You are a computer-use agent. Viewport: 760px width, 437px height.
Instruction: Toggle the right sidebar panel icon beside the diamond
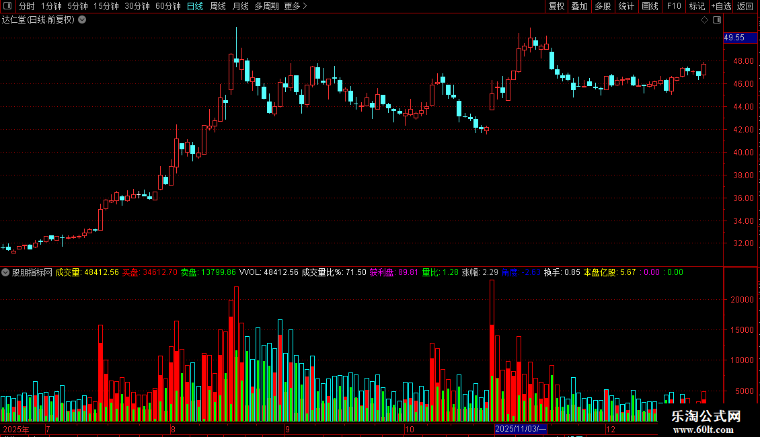717,20
